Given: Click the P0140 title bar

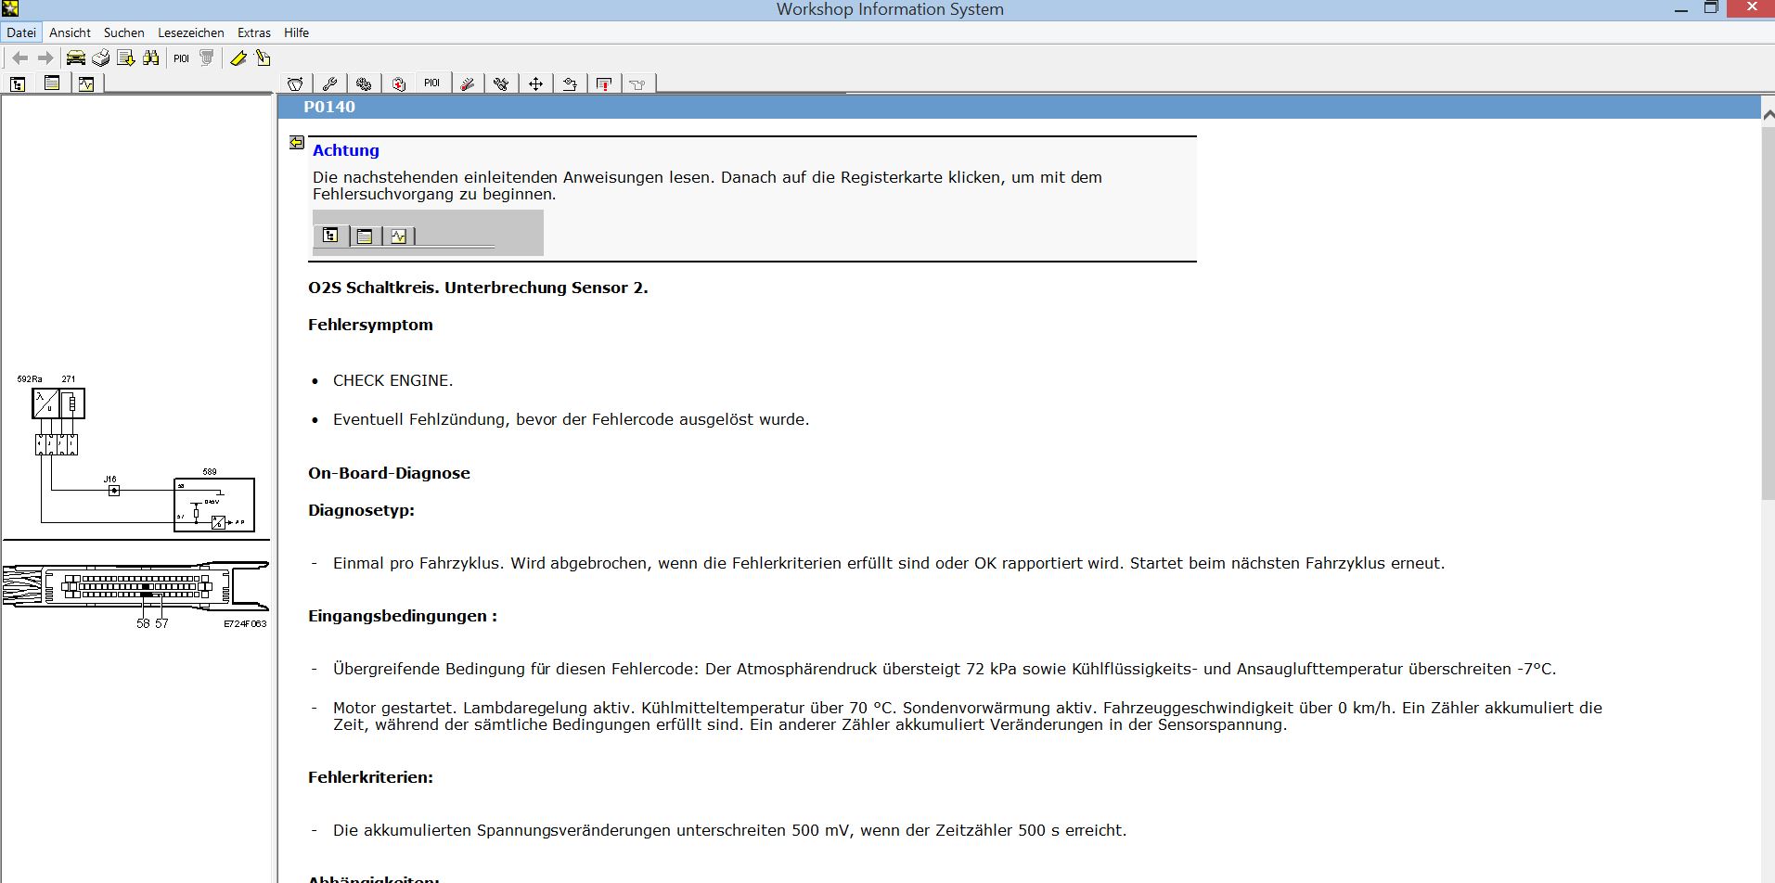Looking at the screenshot, I should (1019, 107).
